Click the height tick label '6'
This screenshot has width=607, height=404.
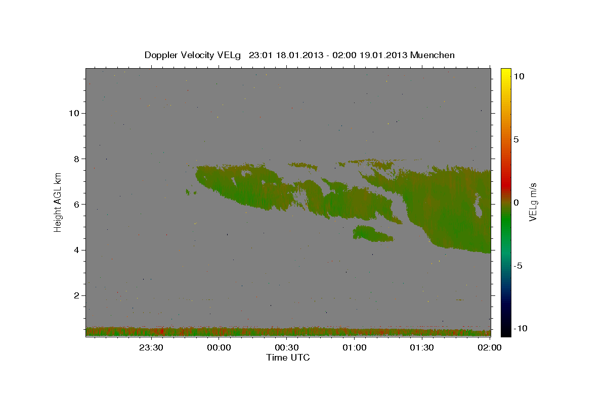click(x=76, y=205)
